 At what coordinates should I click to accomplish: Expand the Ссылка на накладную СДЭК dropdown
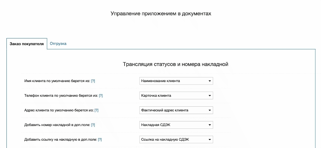click(x=176, y=140)
